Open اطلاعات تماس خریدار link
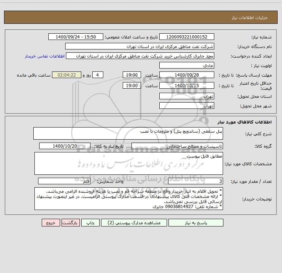Screen dimensions: 282x273 pos(45,56)
